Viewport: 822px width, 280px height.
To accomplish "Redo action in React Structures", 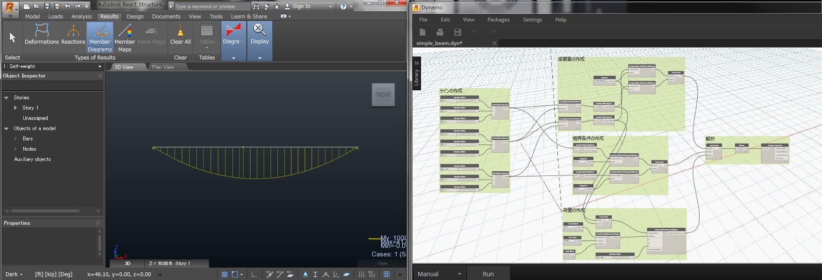I will pyautogui.click(x=77, y=6).
